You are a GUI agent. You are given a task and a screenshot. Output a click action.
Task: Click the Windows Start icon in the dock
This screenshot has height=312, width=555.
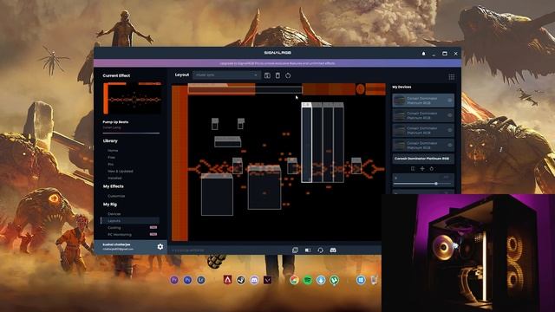point(361,280)
